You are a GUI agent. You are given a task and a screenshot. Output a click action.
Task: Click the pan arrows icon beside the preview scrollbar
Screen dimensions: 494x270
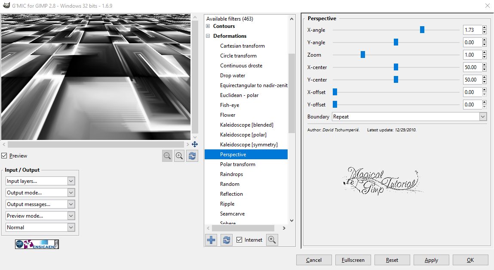[x=195, y=144]
